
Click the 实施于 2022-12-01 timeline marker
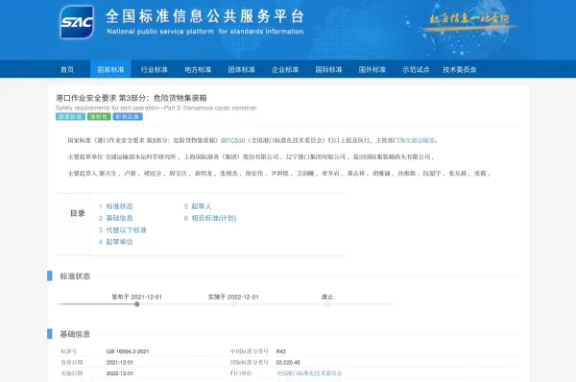tap(233, 304)
